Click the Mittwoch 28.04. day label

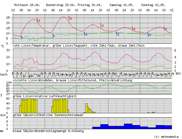coord(27,5)
